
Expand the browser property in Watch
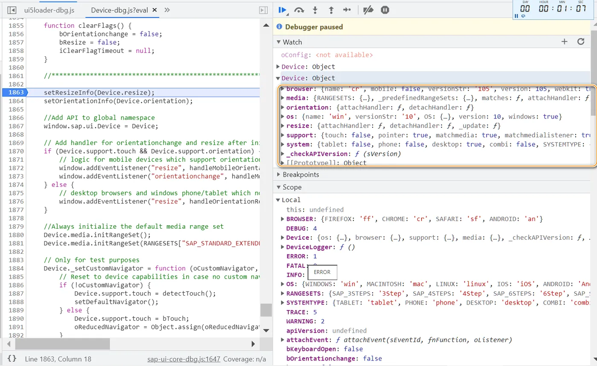(x=282, y=89)
